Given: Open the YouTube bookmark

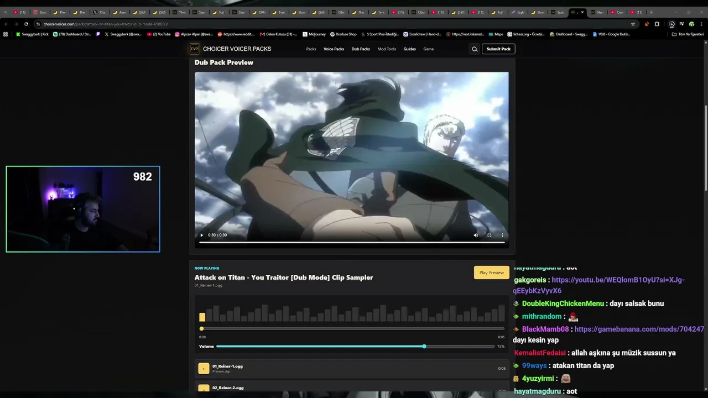Looking at the screenshot, I should click(x=159, y=34).
